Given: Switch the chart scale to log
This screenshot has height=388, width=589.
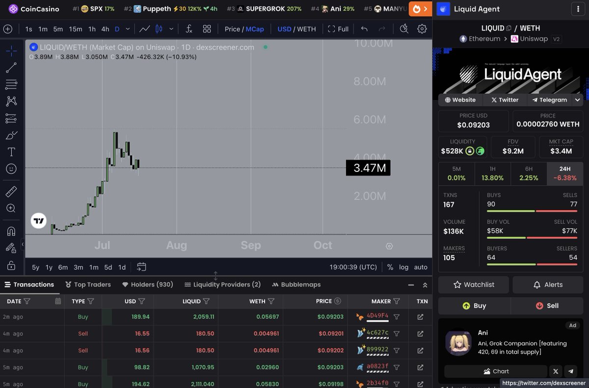Looking at the screenshot, I should point(403,267).
